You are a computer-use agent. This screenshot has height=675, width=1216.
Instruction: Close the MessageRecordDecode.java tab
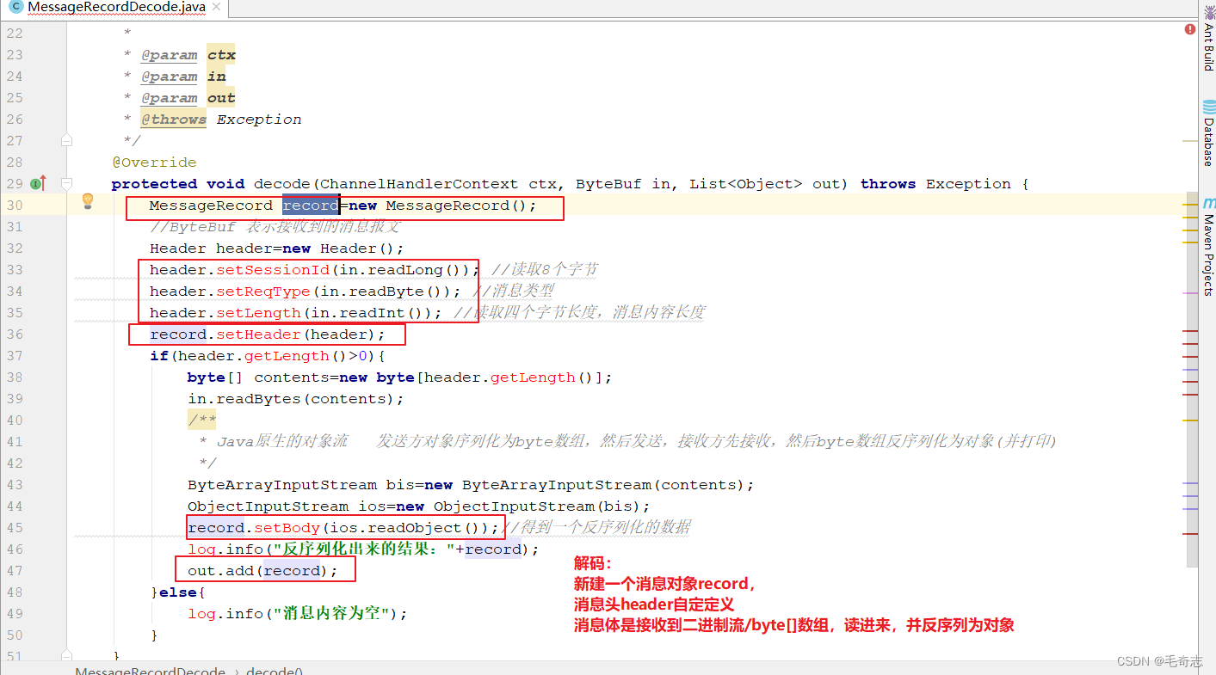pyautogui.click(x=217, y=8)
